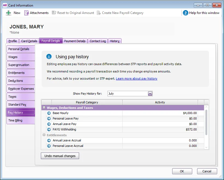Click the AR application icon in title bar
Image resolution: width=224 pixels, height=180 pixels.
click(x=5, y=5)
